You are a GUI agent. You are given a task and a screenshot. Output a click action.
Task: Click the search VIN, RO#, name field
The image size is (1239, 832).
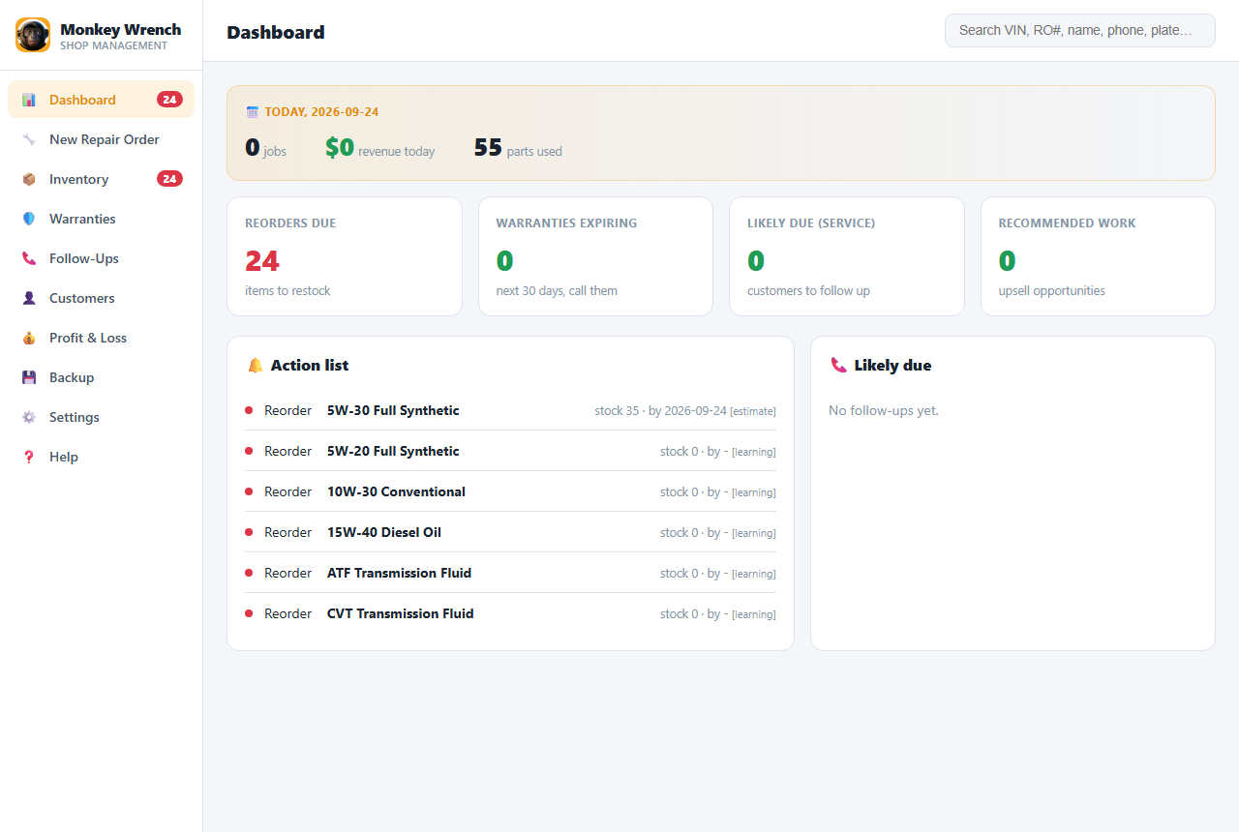click(x=1080, y=30)
